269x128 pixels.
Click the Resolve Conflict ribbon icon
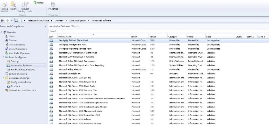pos(5,4)
